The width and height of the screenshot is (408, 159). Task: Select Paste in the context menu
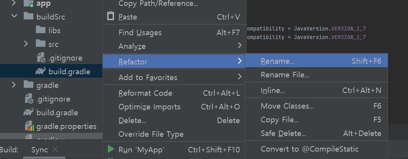[x=174, y=17]
